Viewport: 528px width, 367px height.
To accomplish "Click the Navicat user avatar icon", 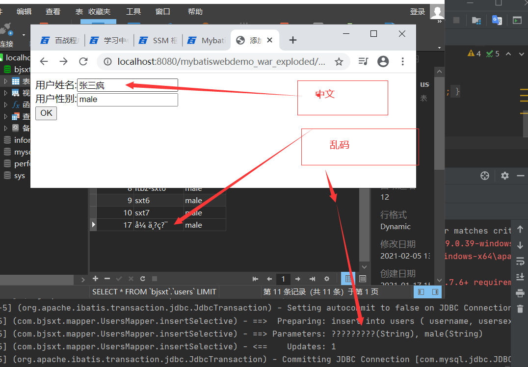I will coord(437,12).
